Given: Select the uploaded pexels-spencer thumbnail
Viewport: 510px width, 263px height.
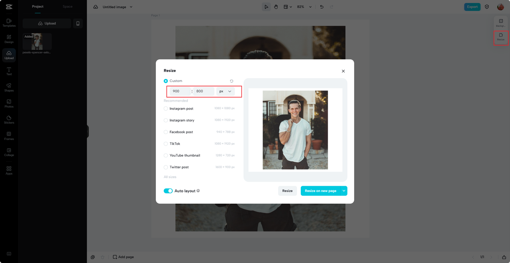Looking at the screenshot, I should point(37,41).
